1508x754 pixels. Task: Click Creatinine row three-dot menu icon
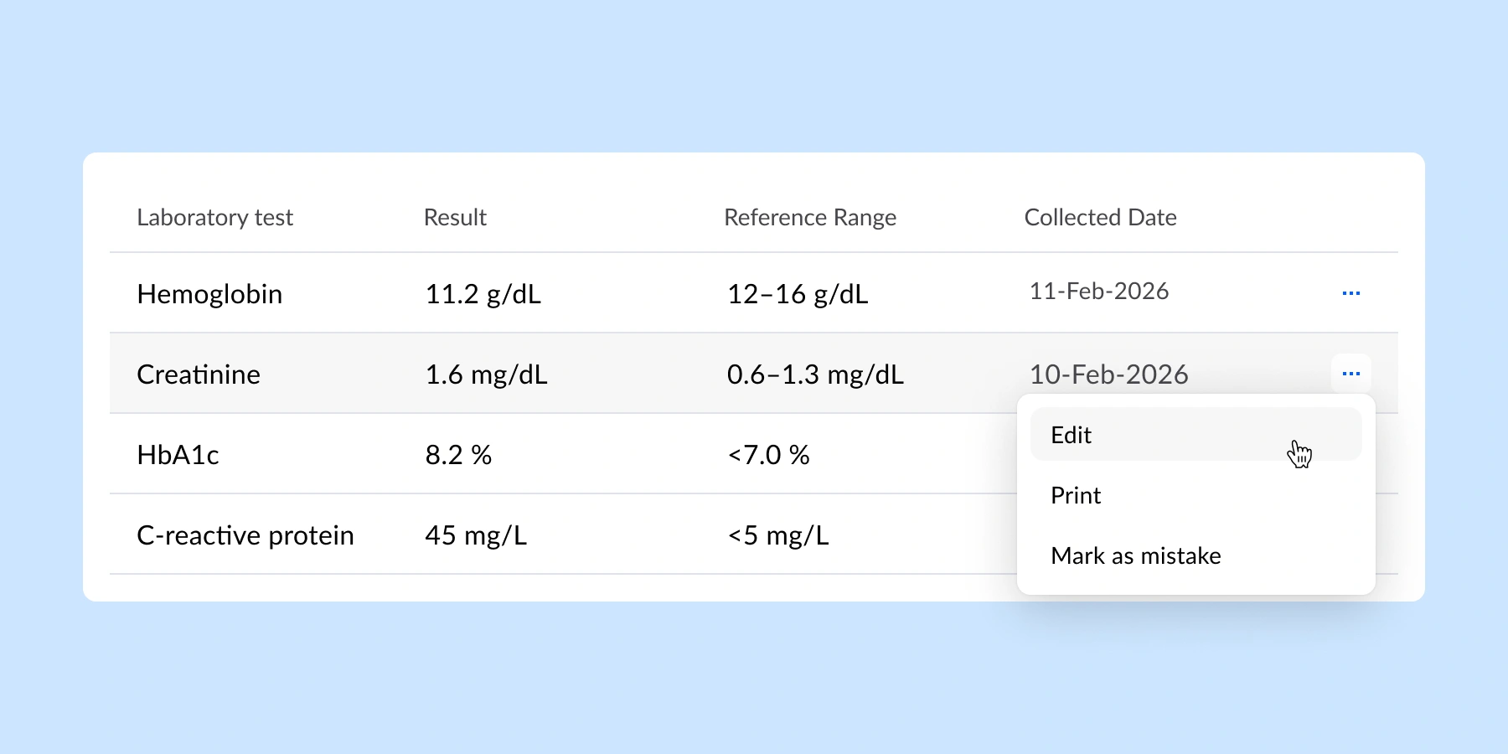[1350, 374]
